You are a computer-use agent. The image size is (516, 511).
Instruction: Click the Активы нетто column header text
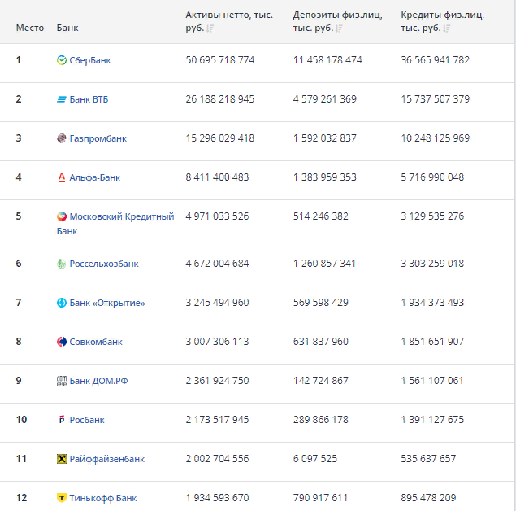tap(229, 21)
